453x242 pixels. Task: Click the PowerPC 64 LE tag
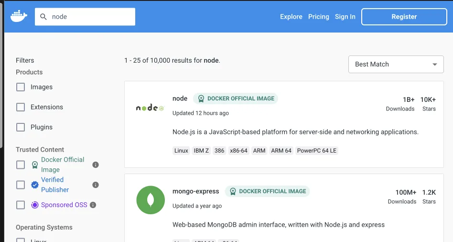pos(317,151)
